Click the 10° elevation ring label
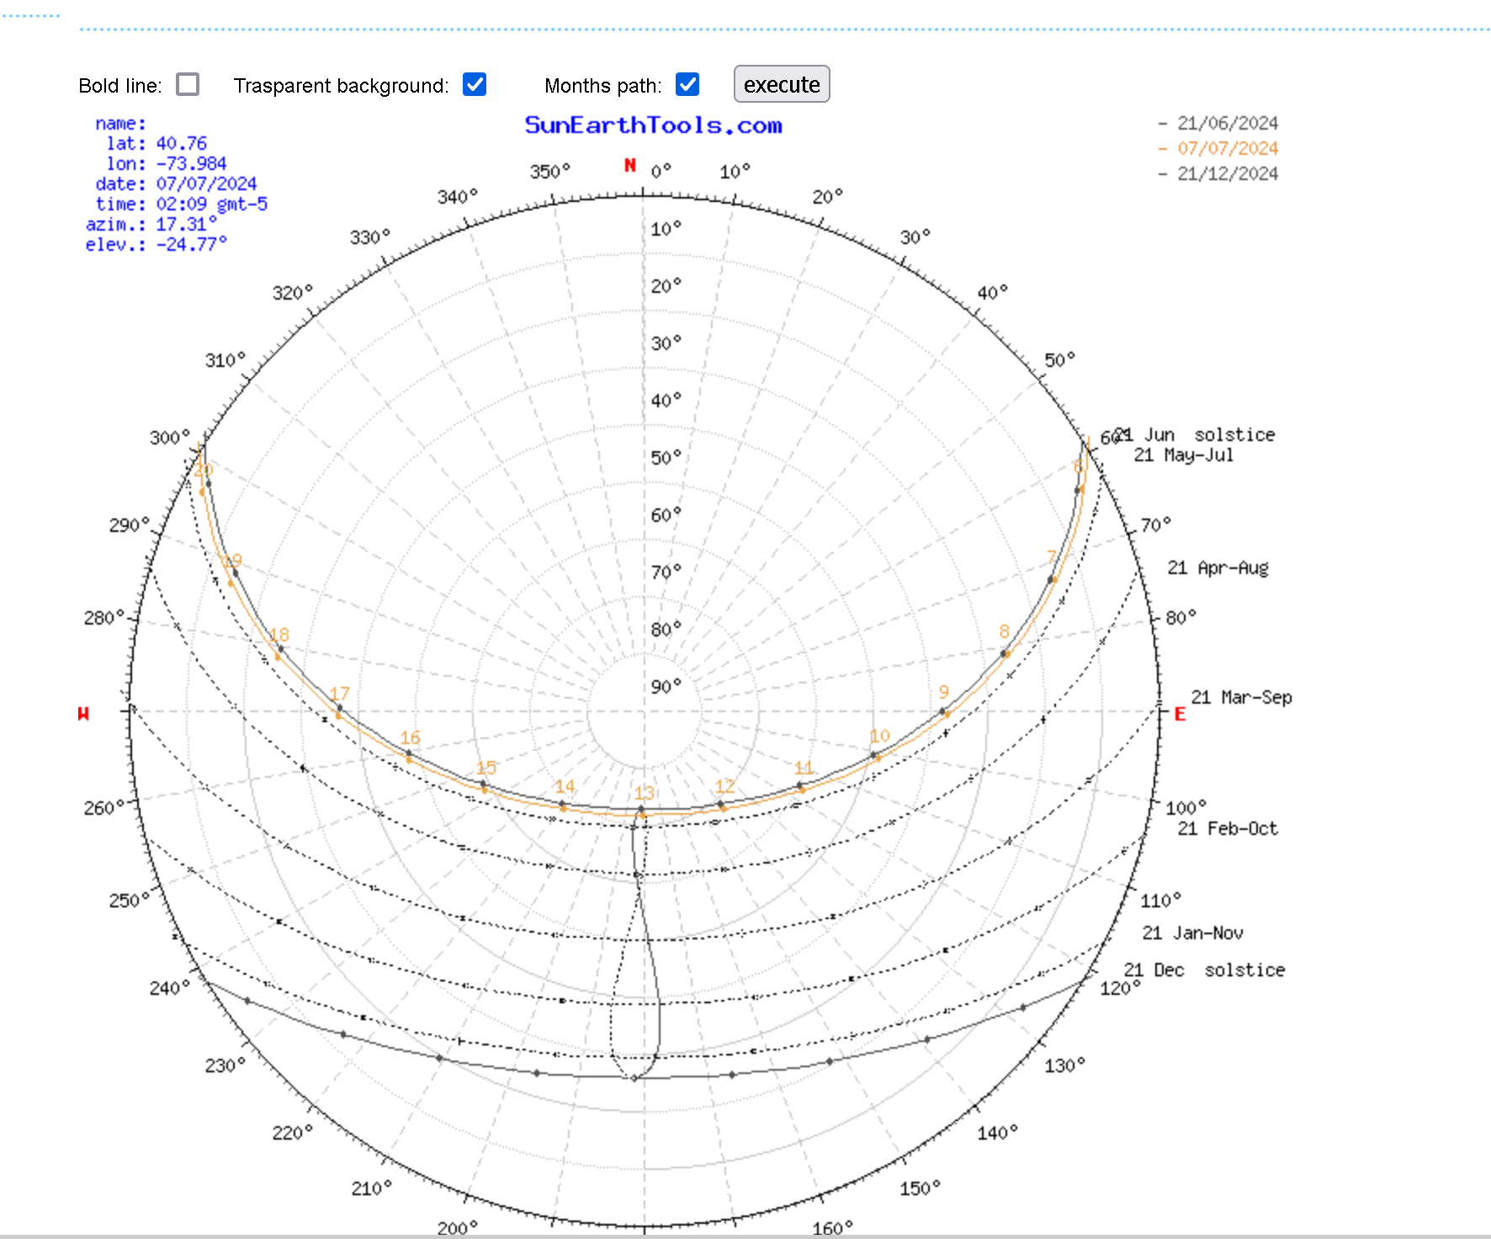1491x1239 pixels. tap(666, 229)
